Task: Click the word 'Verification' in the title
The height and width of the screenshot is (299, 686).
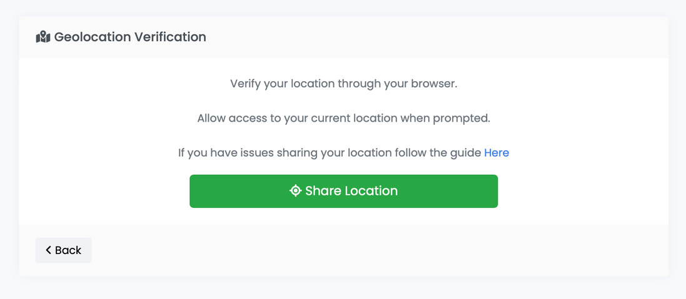Action: (x=170, y=37)
